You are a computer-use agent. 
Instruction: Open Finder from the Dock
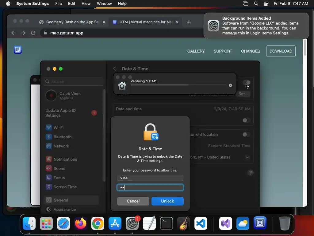pyautogui.click(x=29, y=223)
